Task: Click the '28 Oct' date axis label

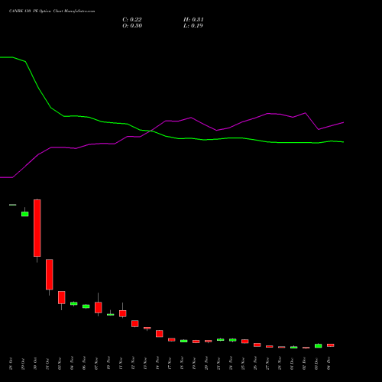Action: tap(11, 364)
